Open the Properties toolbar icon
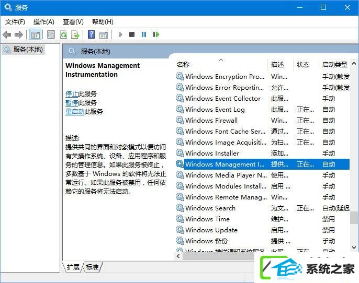 point(51,34)
